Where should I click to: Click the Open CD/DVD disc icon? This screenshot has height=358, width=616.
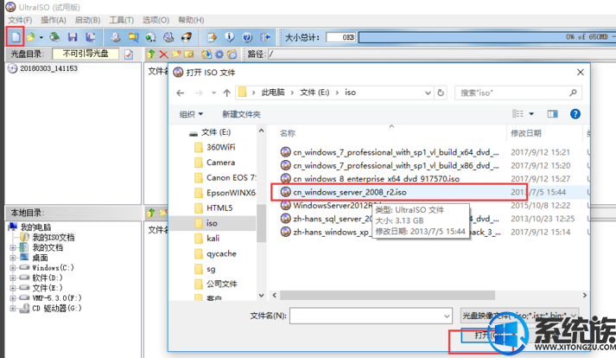(x=54, y=37)
